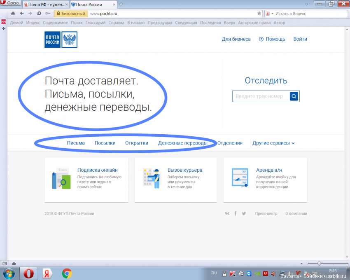350x280 pixels.
Task: Bookmark page with the star icon
Action: pyautogui.click(x=259, y=14)
